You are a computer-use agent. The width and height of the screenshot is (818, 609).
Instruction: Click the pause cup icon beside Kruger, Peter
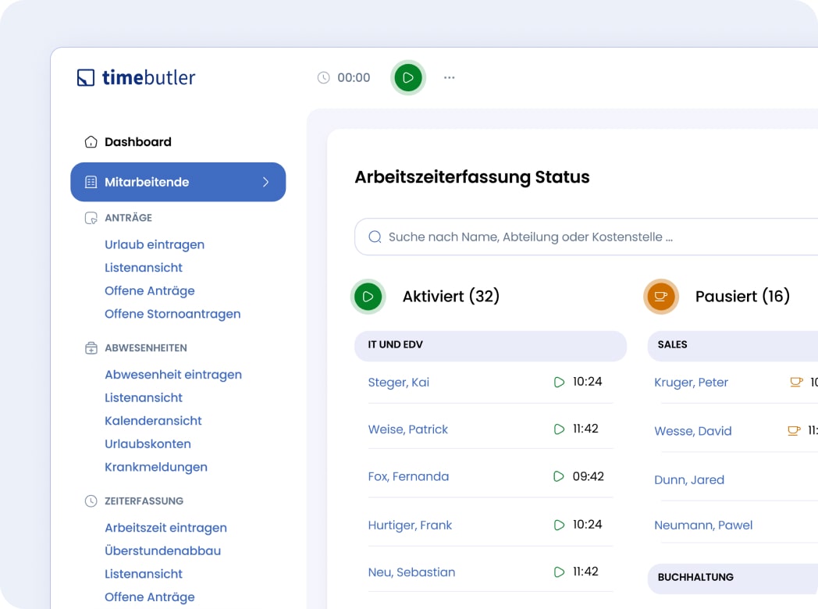(795, 383)
